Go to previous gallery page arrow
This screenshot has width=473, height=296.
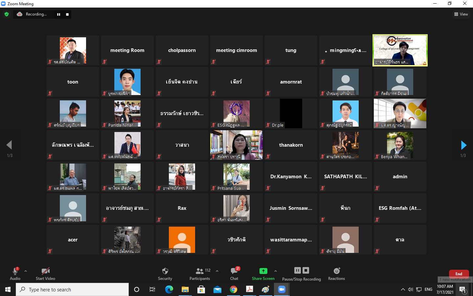pyautogui.click(x=9, y=145)
